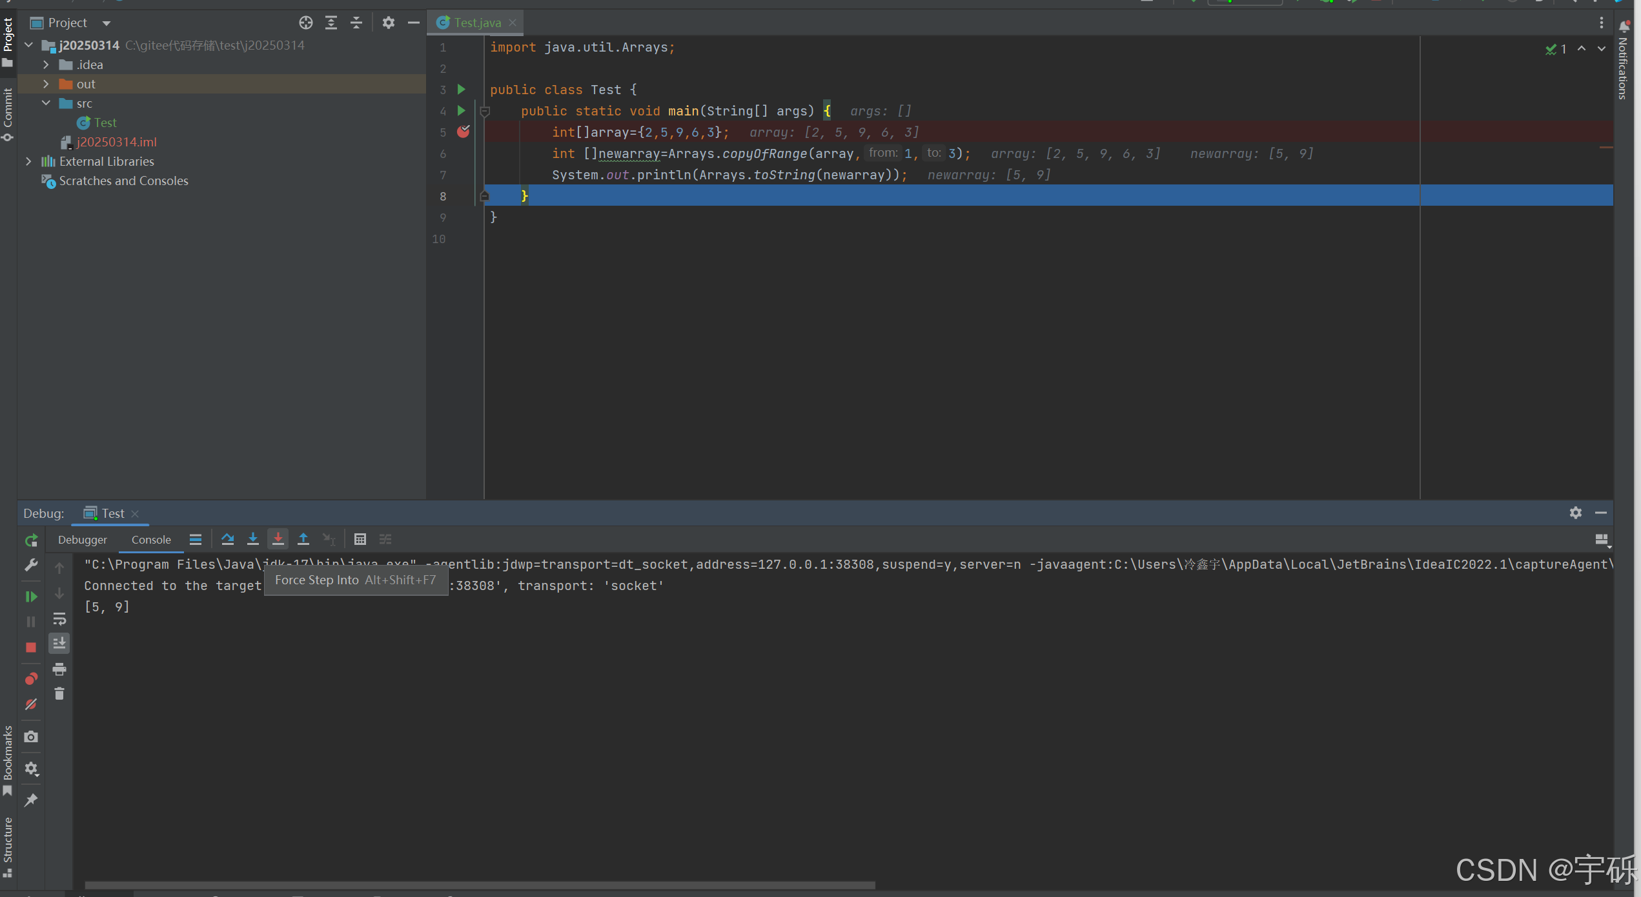Toggle the breakpoint on line 5
The width and height of the screenshot is (1641, 897).
coord(464,132)
